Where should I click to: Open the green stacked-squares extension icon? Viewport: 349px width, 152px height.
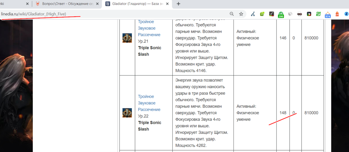click(262, 14)
